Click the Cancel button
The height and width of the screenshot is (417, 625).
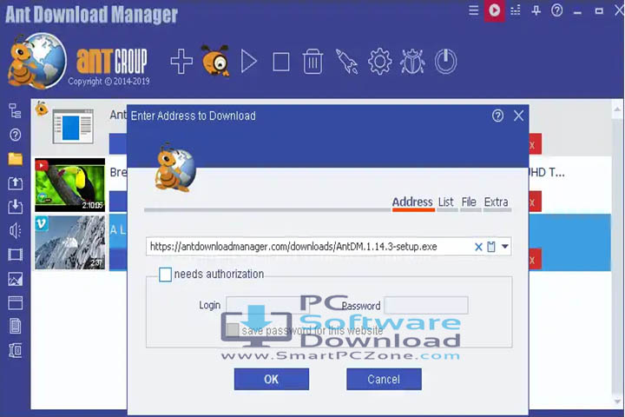click(x=384, y=379)
